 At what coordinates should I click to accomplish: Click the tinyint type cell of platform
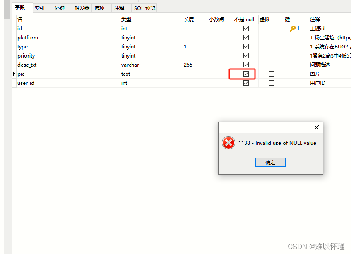click(x=151, y=37)
